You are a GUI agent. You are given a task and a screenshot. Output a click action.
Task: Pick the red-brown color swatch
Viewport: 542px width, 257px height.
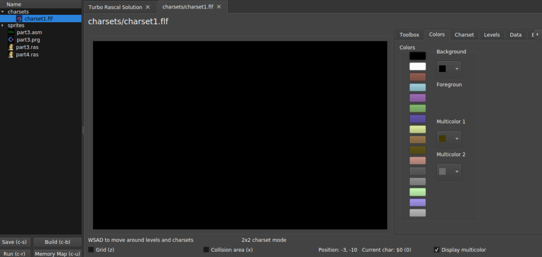(x=418, y=77)
